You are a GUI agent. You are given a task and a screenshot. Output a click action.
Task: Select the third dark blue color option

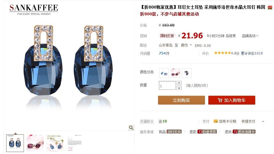pos(186,73)
